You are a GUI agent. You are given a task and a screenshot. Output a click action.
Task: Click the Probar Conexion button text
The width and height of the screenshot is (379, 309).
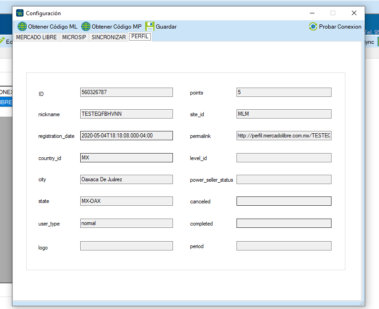[340, 27]
